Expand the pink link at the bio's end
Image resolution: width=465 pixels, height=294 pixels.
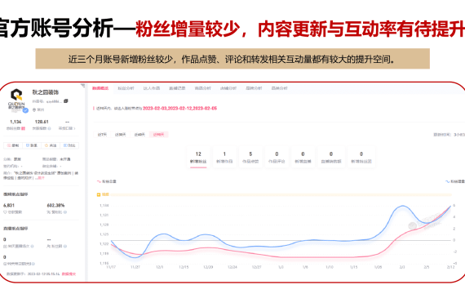click(x=41, y=178)
